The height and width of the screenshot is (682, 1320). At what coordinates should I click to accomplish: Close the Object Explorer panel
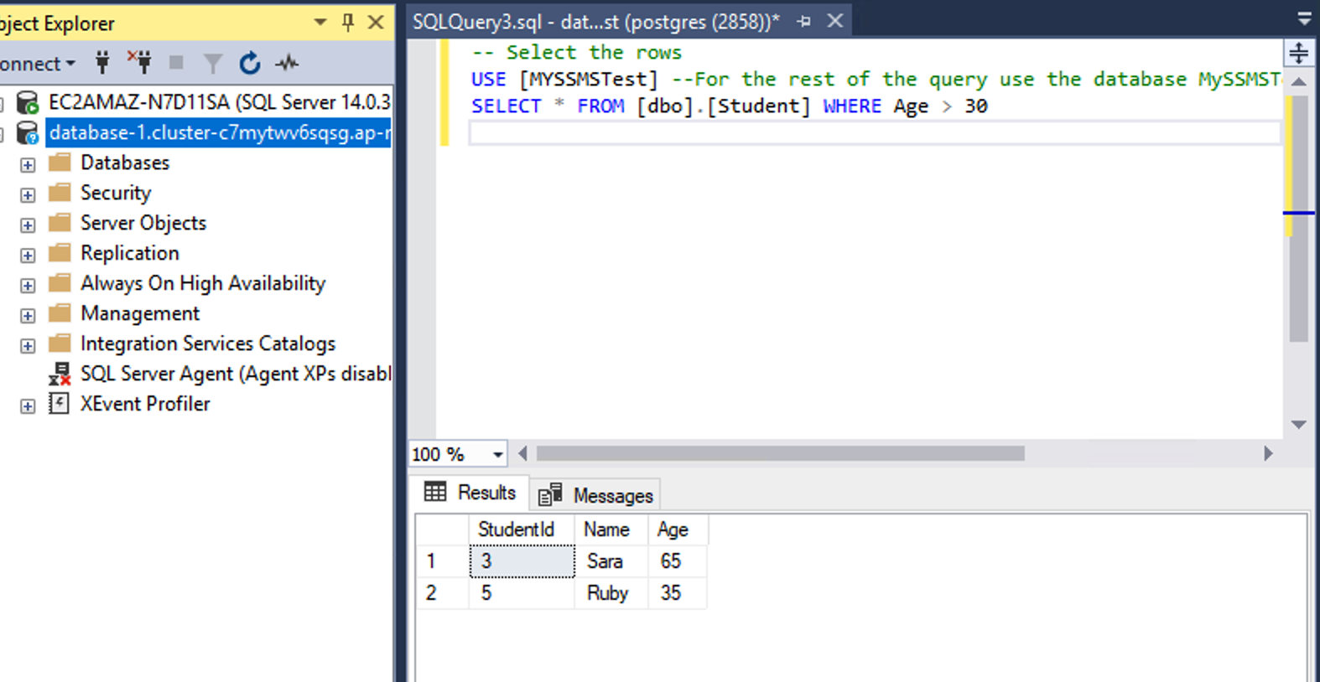click(376, 23)
